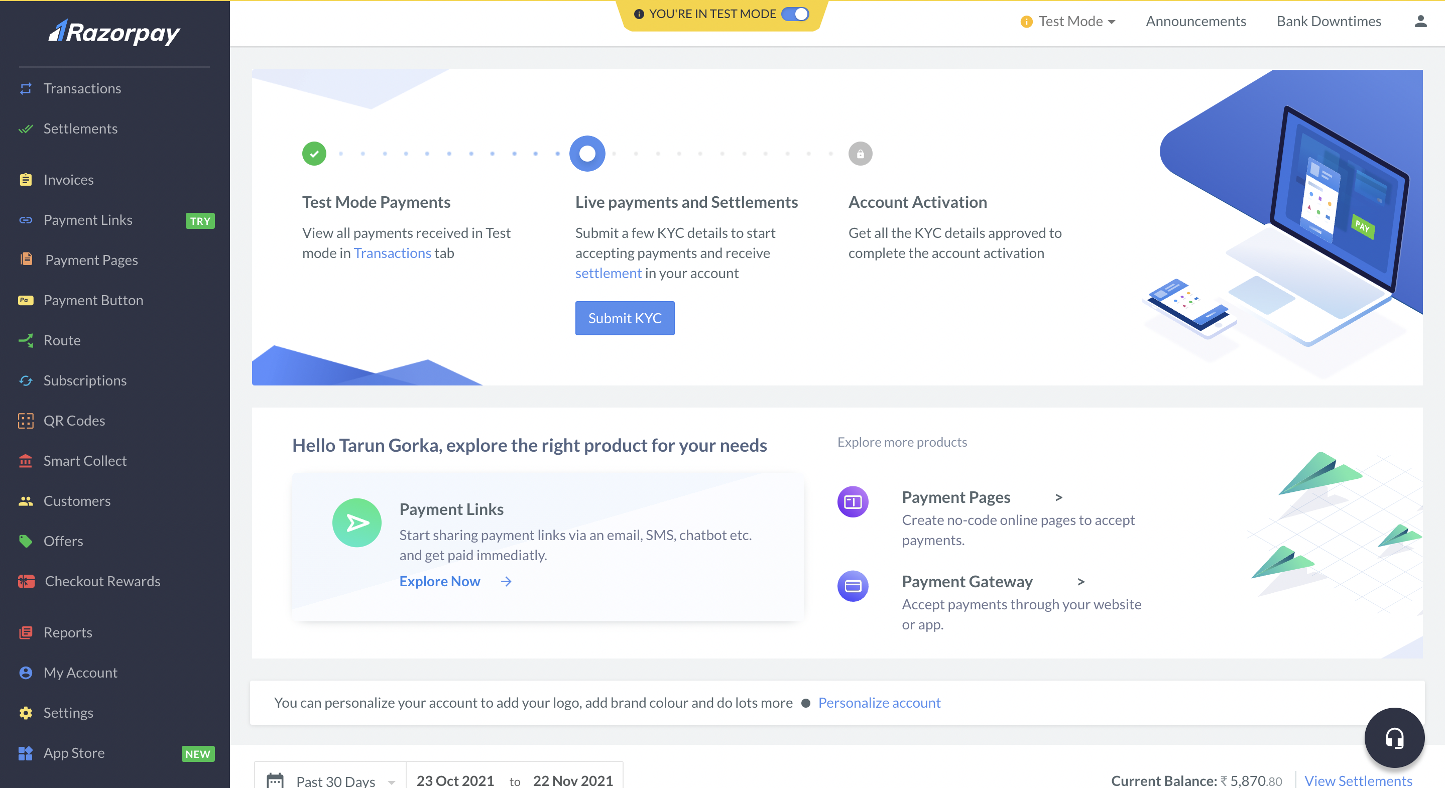1445x788 pixels.
Task: Click the Explore Now arrow icon
Action: coord(506,582)
